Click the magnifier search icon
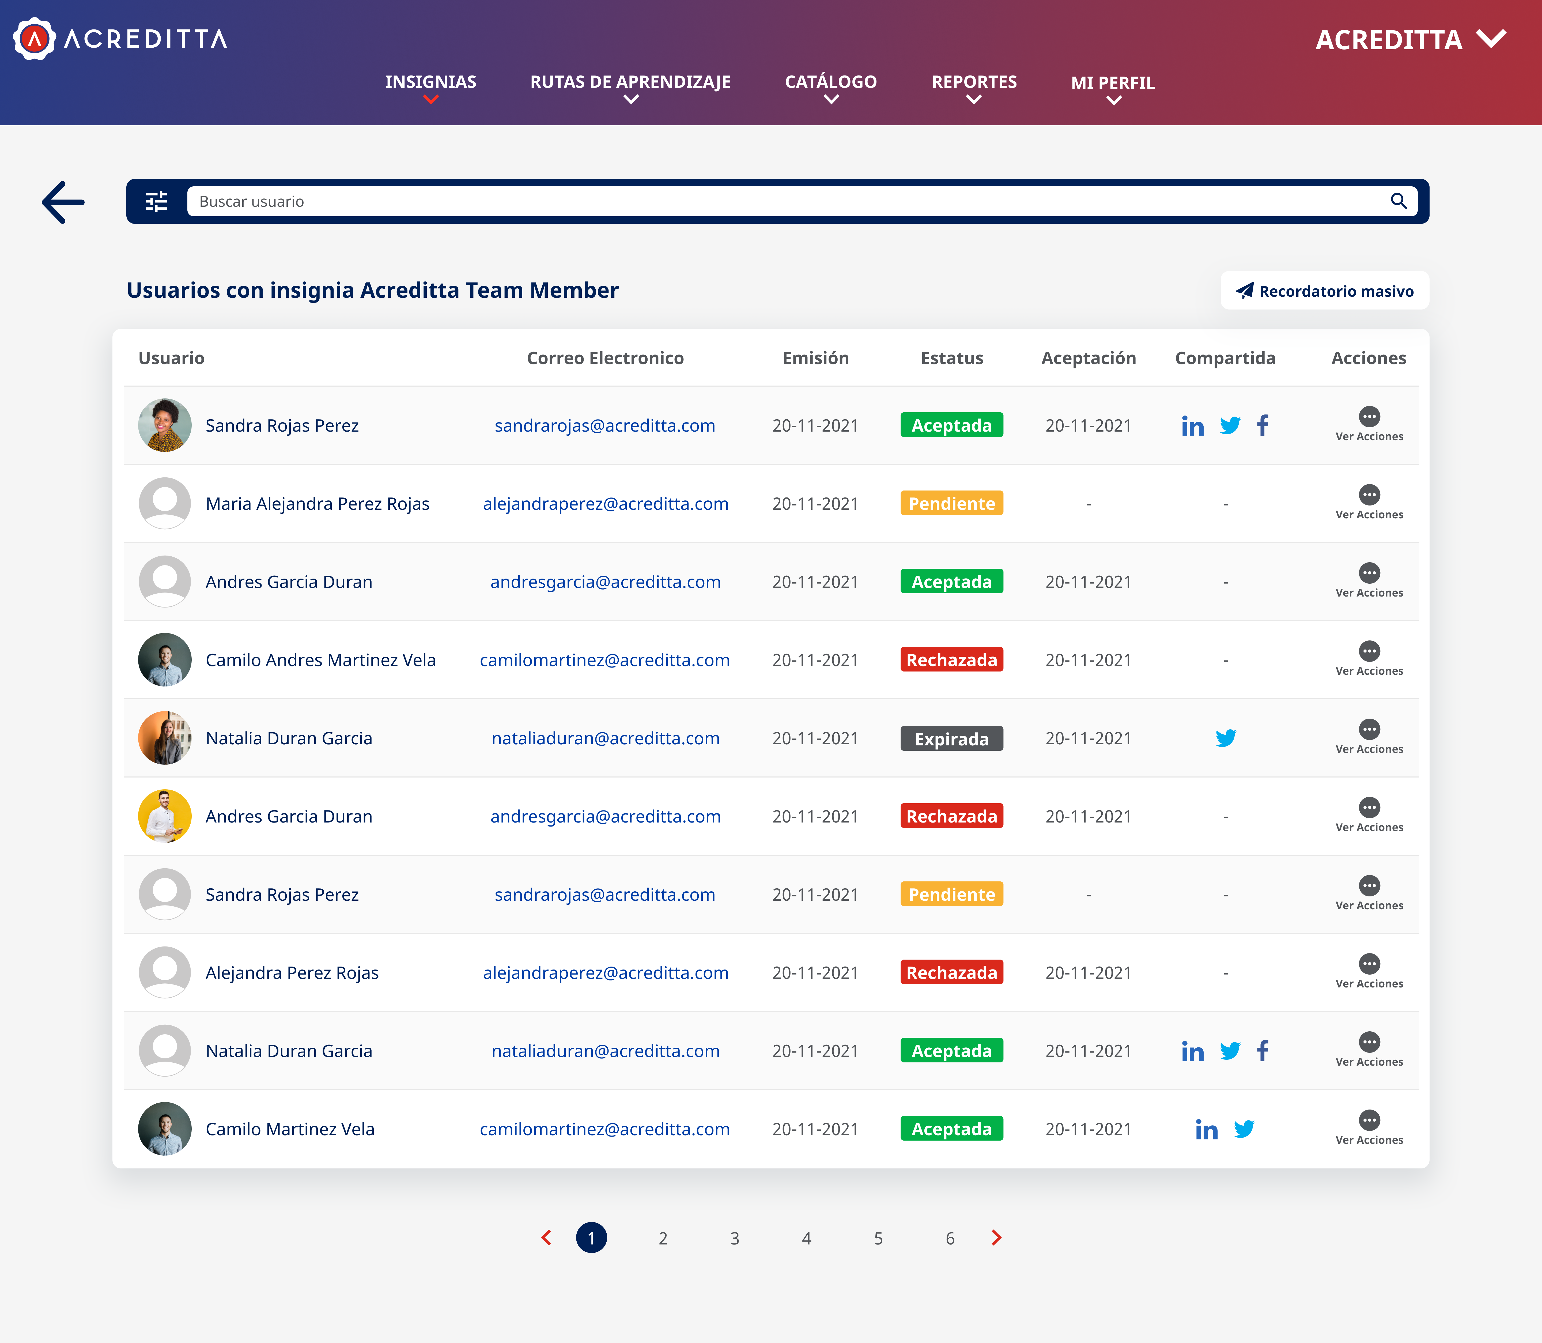 1398,201
